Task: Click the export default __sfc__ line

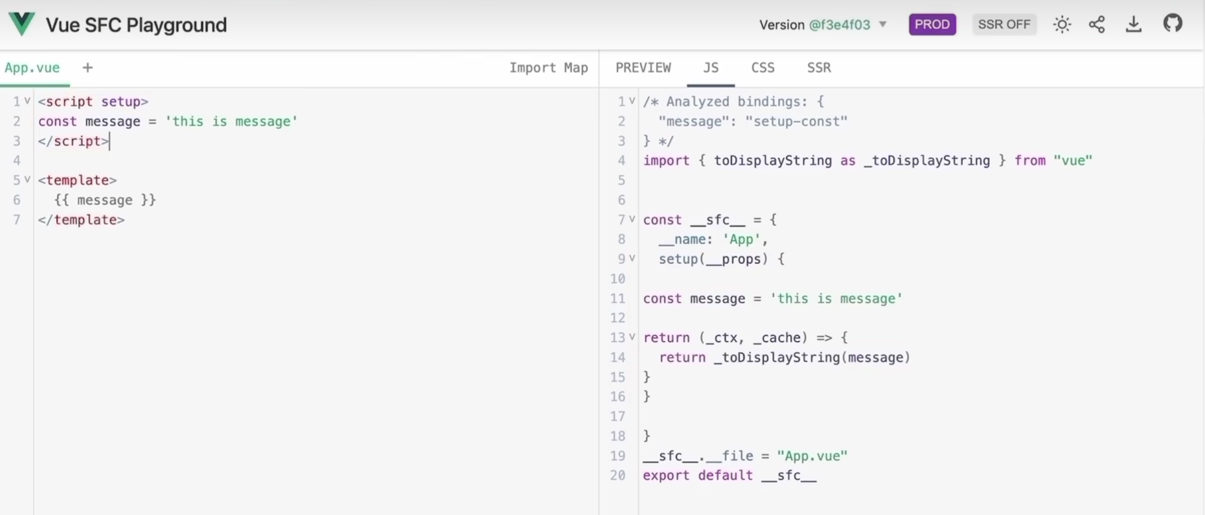Action: pos(730,475)
